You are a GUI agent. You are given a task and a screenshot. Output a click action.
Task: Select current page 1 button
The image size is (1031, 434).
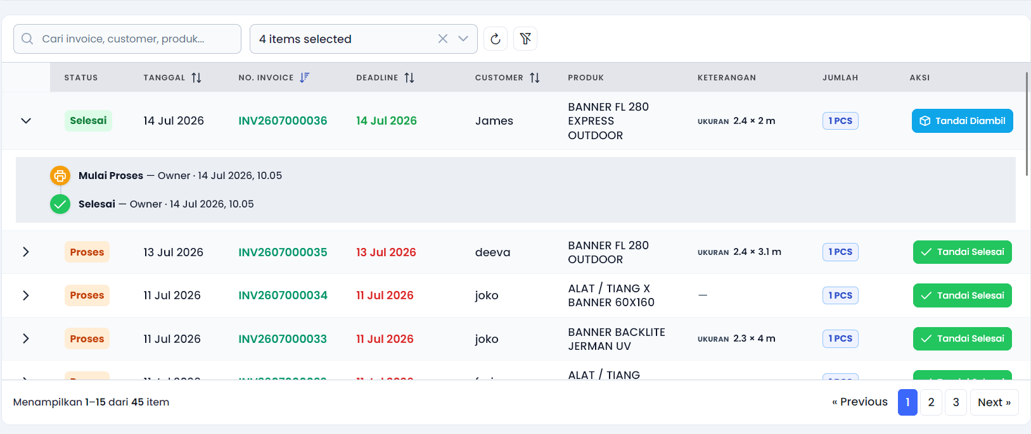pos(907,402)
